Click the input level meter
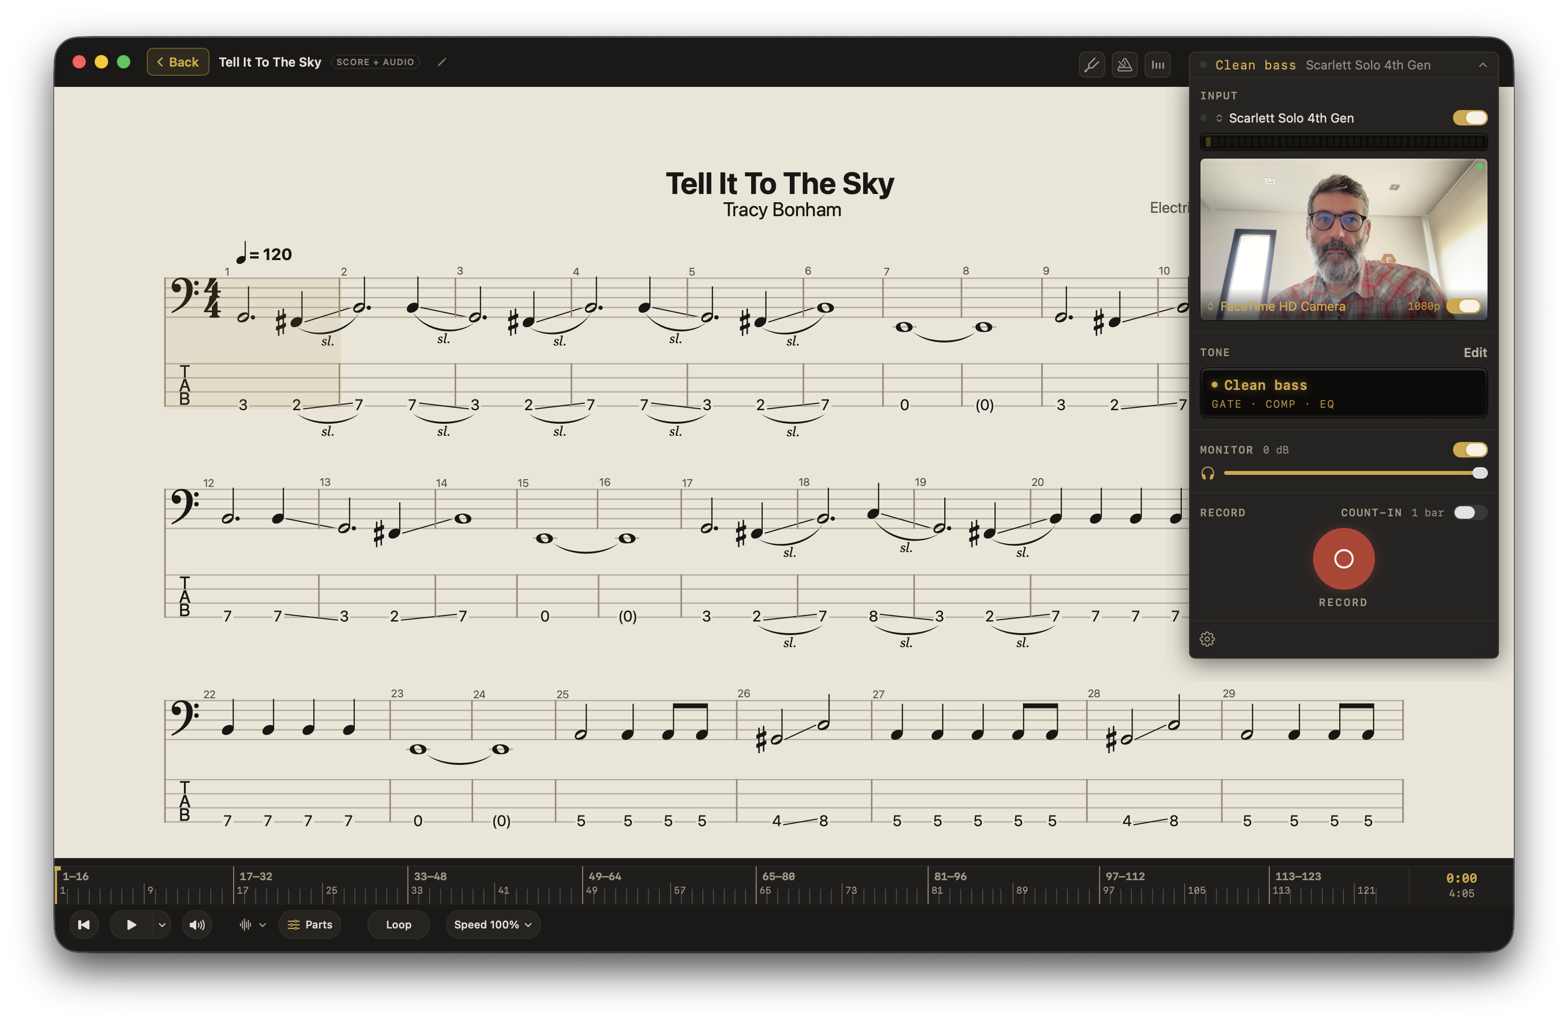This screenshot has width=1568, height=1024. point(1344,141)
